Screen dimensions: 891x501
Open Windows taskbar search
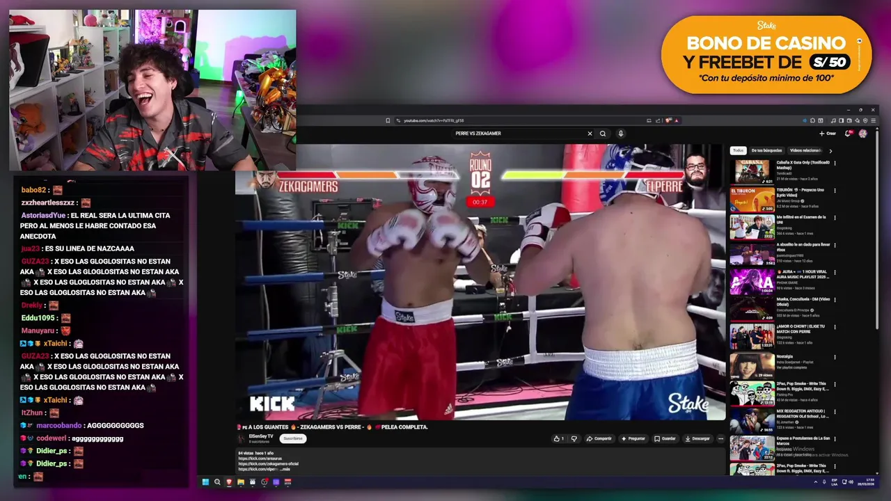217,482
